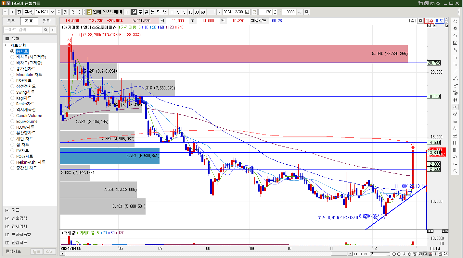Image resolution: width=463 pixels, height=258 pixels.
Task: Switch to the 종목 tab
Action: [x=11, y=21]
